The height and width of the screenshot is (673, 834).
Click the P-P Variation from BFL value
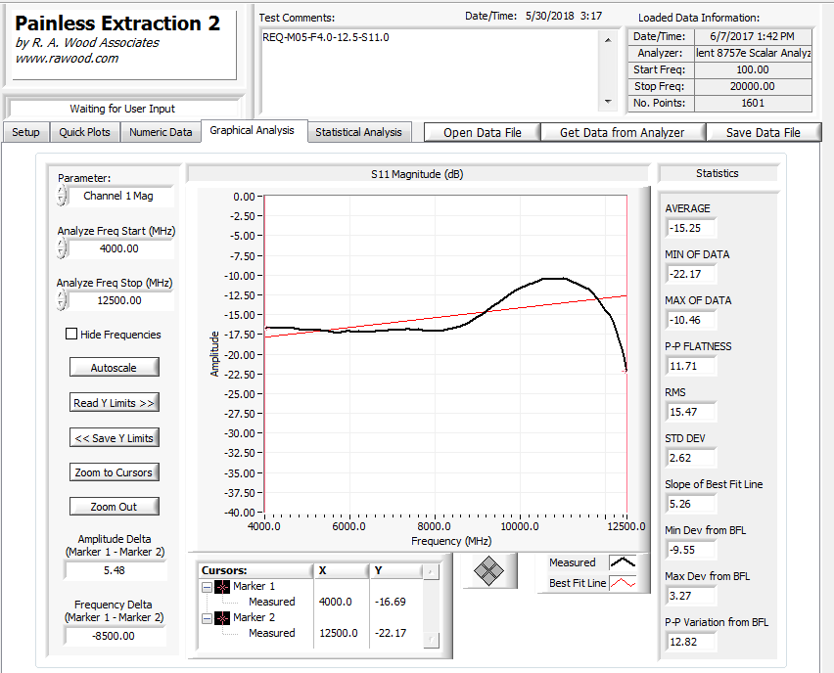point(690,642)
